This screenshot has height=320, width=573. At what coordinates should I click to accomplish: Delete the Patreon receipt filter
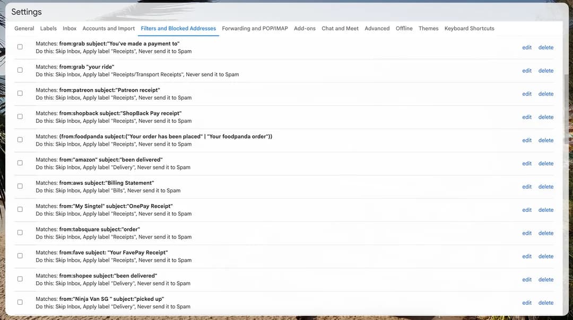click(546, 93)
